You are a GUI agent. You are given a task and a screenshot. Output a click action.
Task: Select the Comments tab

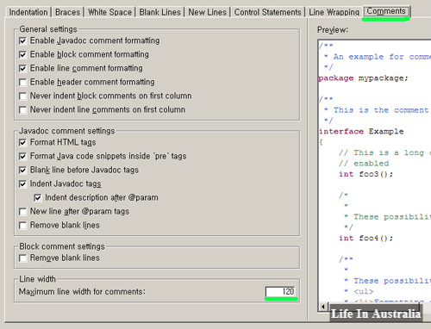point(386,11)
